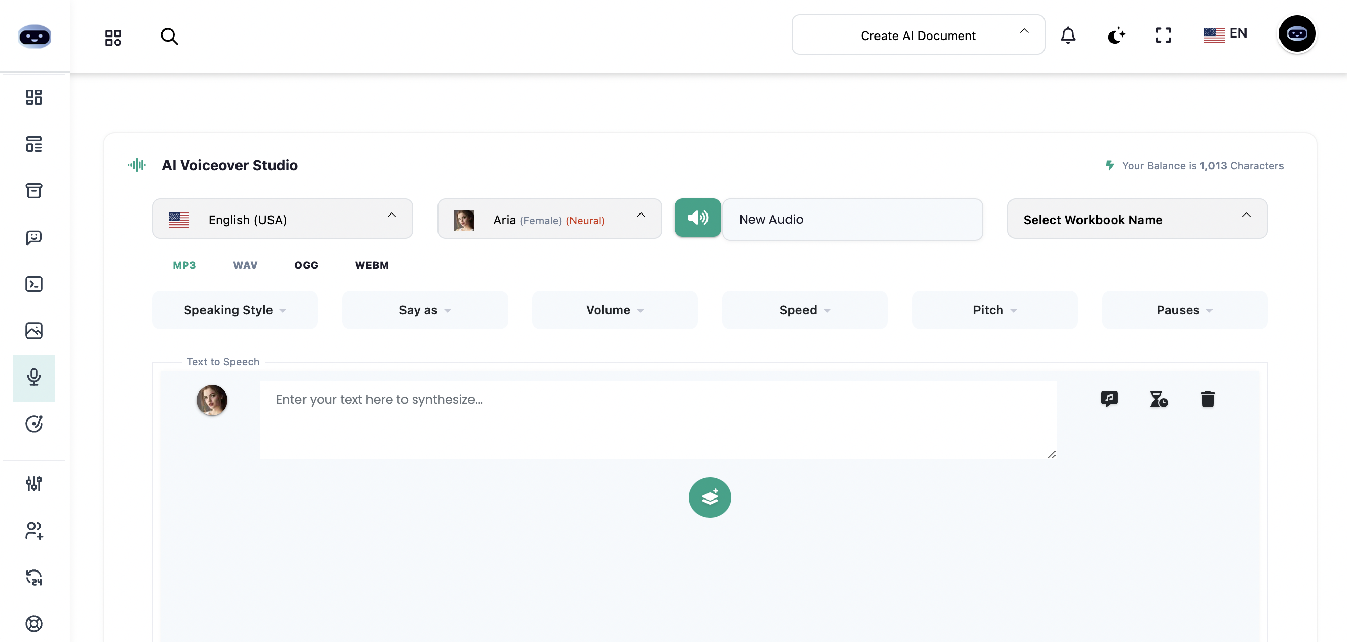Click the speech music icon beside the text box

[x=1109, y=399]
